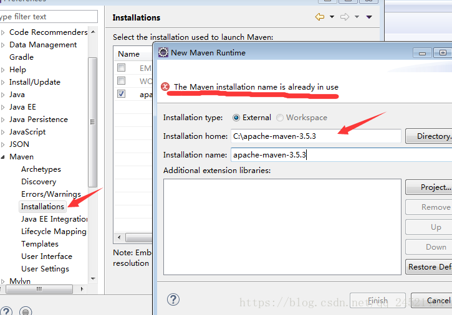Expand the Code Recommenders tree node

coord(3,32)
